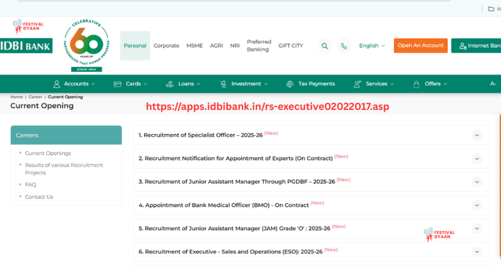Open the English language dropdown
Screen dimensions: 501x269
[372, 45]
